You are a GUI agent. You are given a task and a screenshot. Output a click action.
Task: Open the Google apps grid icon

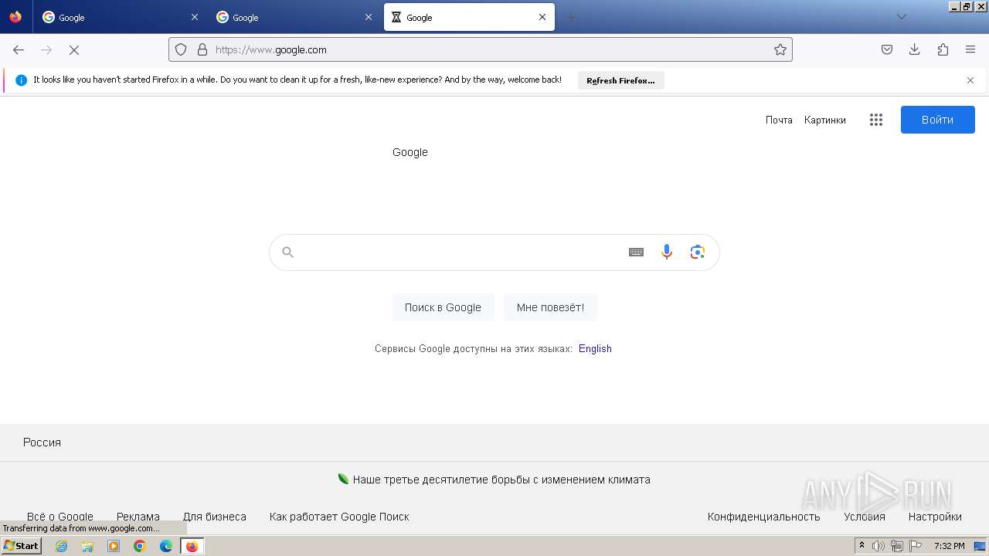coord(875,120)
